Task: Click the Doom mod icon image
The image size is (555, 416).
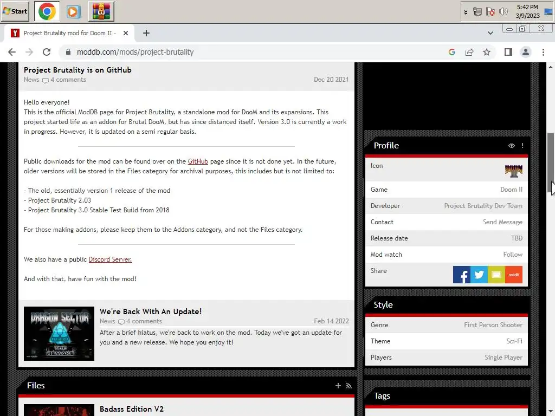Action: coord(514,171)
